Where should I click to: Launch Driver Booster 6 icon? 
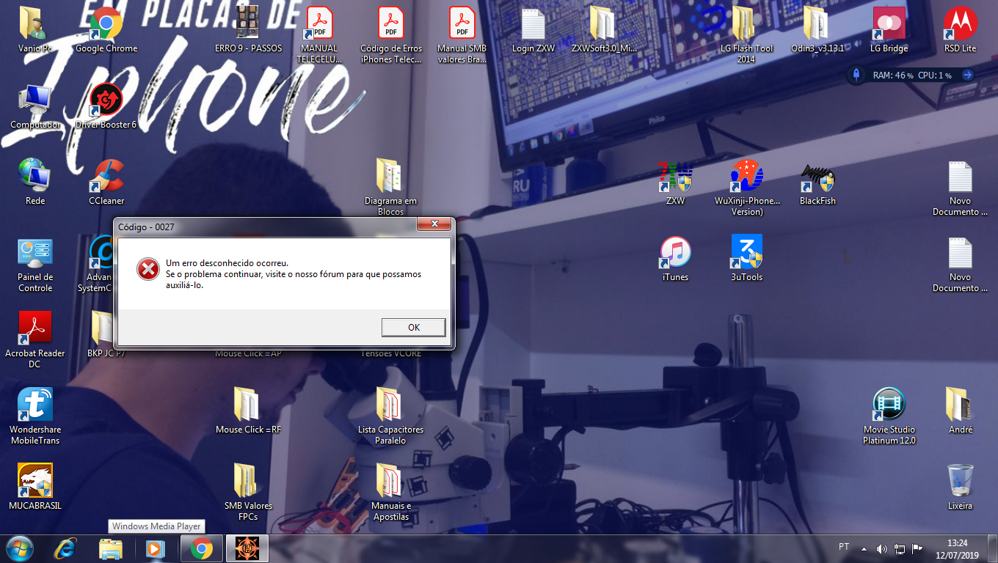pyautogui.click(x=106, y=100)
